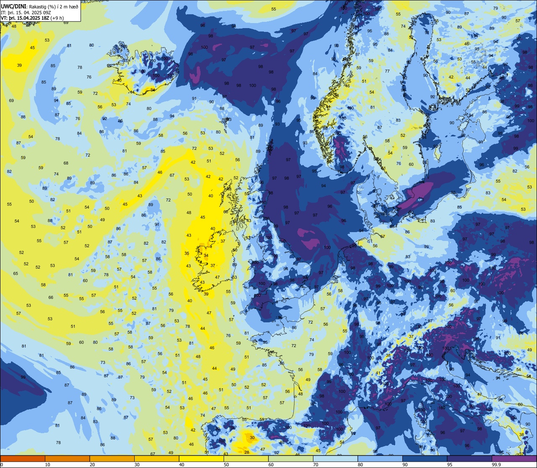Click the map humidity value "41" near the Alps
The height and width of the screenshot is (468, 537).
pos(378,373)
